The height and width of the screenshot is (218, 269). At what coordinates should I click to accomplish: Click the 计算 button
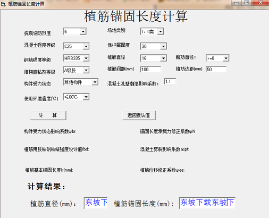[48, 115]
